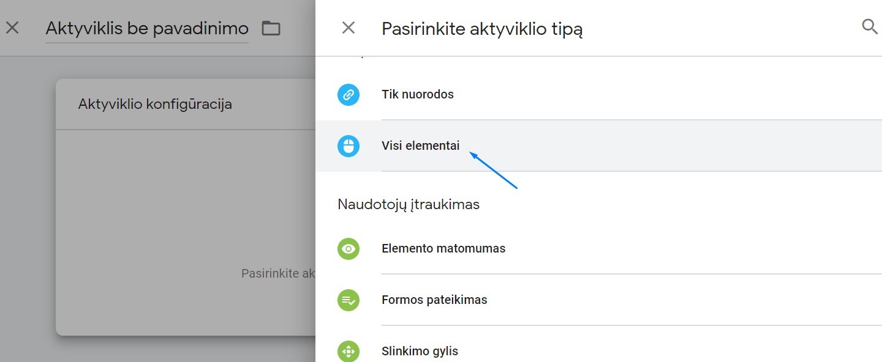The width and height of the screenshot is (882, 362).
Task: Close the trigger type selection panel
Action: coord(348,28)
